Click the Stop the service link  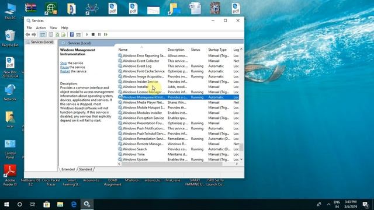[64, 63]
